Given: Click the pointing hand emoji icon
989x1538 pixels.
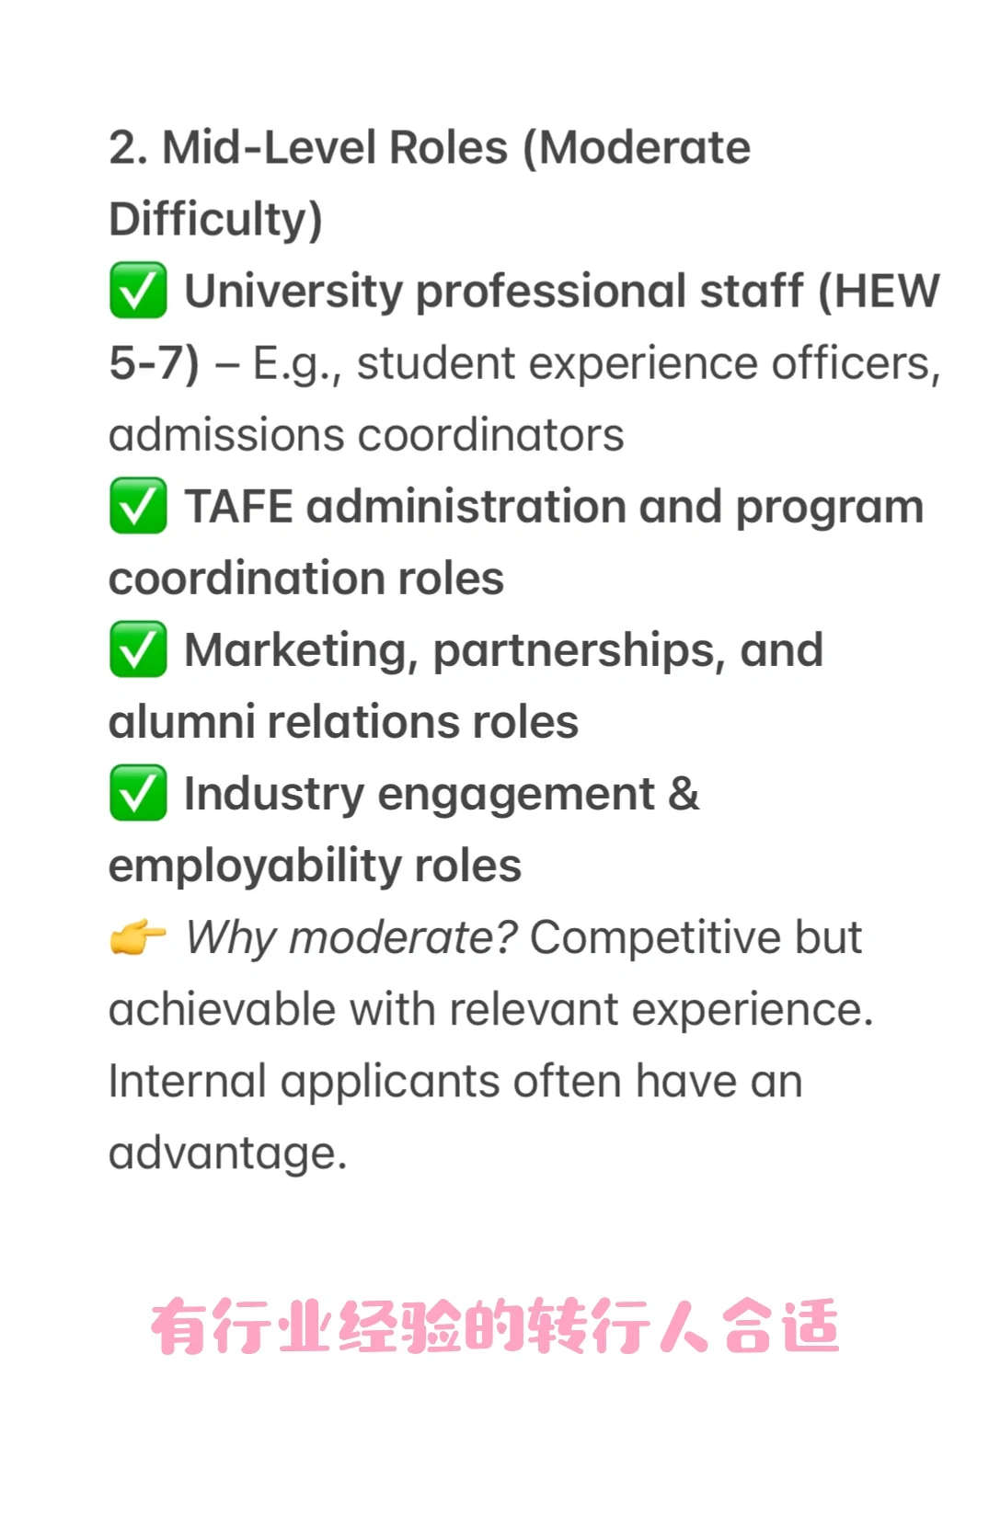Looking at the screenshot, I should pyautogui.click(x=138, y=937).
